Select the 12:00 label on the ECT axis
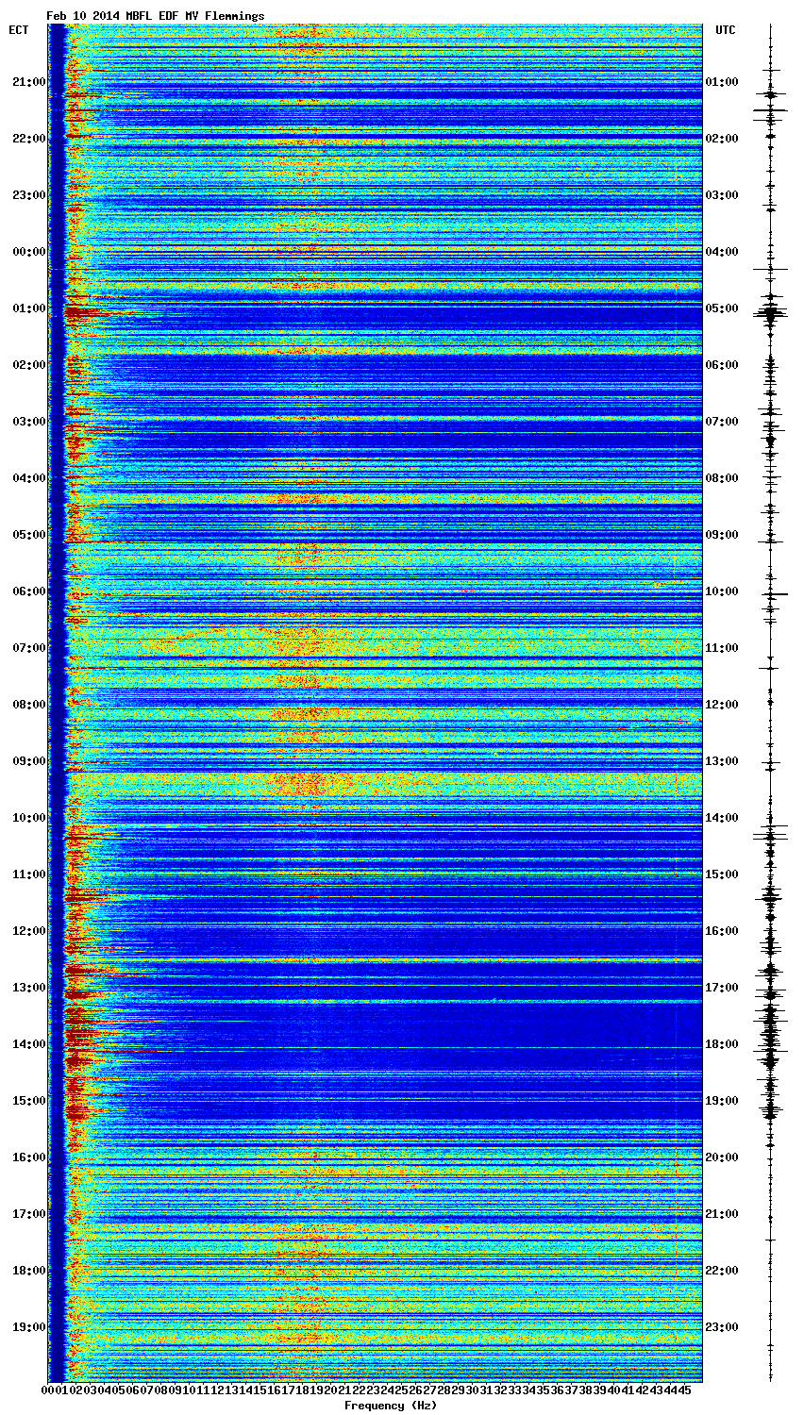 click(x=28, y=931)
